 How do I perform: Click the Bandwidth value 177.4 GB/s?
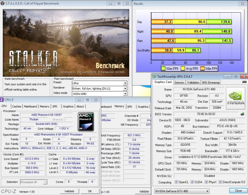click(232, 151)
